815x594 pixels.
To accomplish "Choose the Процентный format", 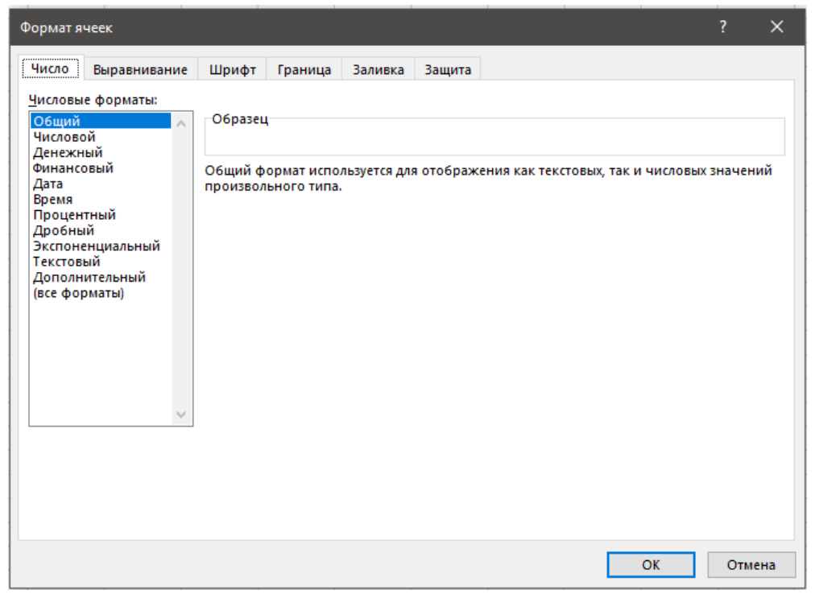I will pyautogui.click(x=74, y=215).
